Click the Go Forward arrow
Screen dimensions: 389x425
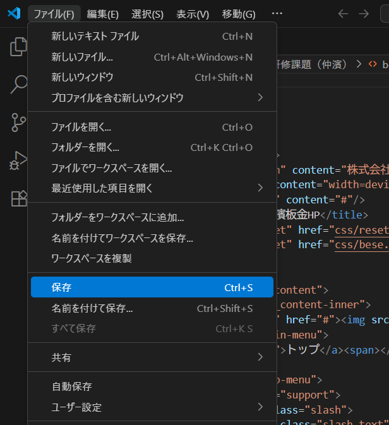pos(364,14)
